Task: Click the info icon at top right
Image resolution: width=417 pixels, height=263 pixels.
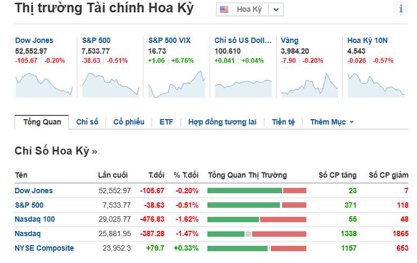Action: point(401,9)
